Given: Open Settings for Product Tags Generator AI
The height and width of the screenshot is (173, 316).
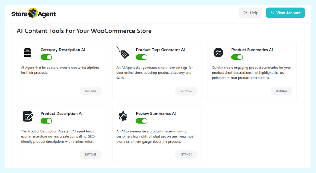Looking at the screenshot, I should [186, 91].
